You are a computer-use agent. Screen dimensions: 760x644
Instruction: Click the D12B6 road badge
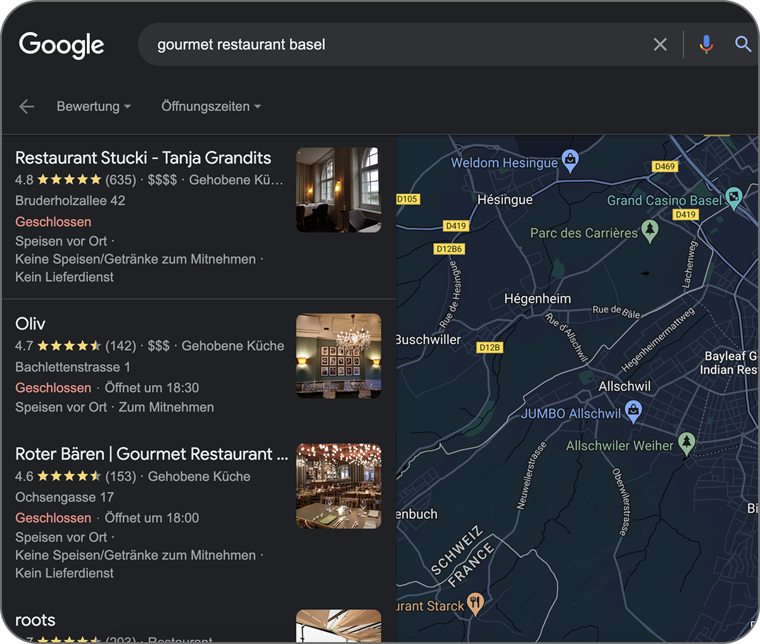point(449,249)
